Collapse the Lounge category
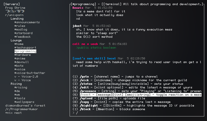 tap(16, 40)
